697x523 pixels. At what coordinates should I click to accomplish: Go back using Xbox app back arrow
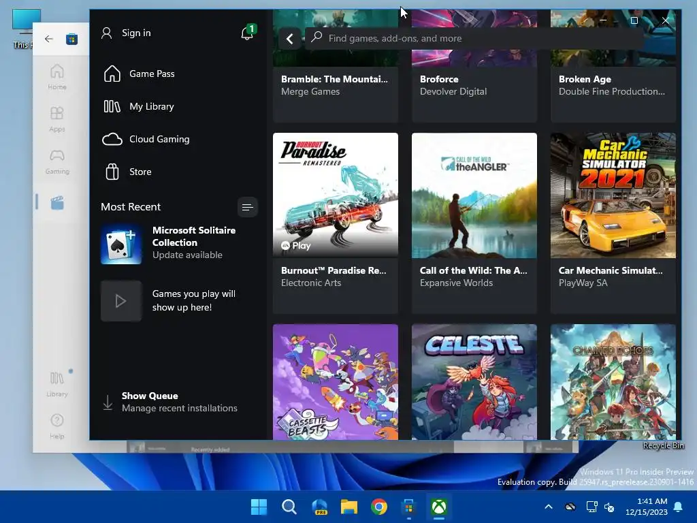point(289,39)
